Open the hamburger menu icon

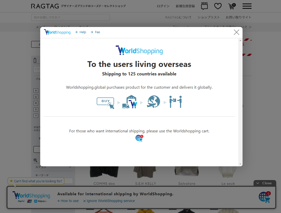click(247, 6)
